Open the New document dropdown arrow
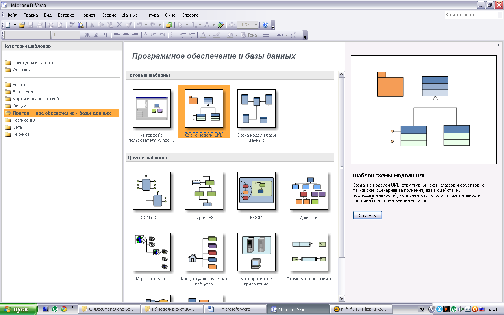This screenshot has width=504, height=315. point(15,25)
